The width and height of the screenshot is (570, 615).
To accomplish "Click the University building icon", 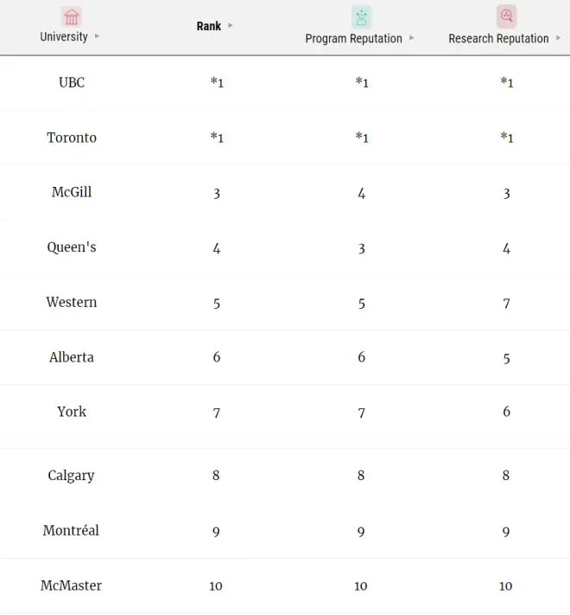I will (72, 17).
